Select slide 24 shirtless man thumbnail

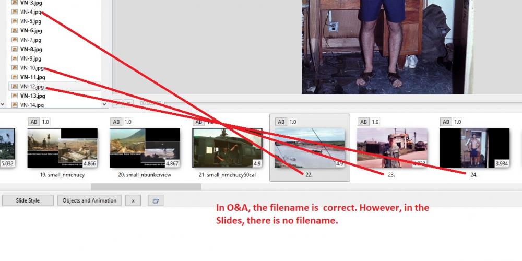tap(474, 148)
